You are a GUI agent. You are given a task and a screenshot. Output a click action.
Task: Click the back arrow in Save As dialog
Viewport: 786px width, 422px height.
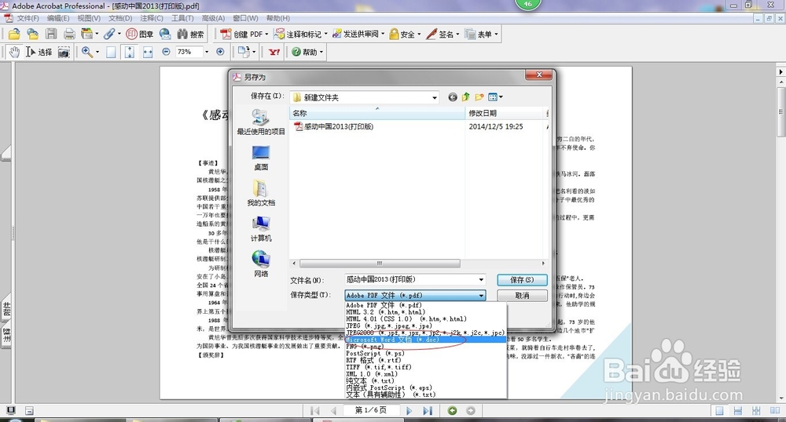[x=453, y=97]
